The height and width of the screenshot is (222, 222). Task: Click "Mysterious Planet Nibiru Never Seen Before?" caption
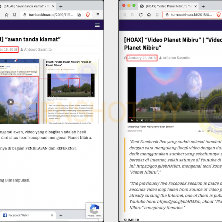coord(151,127)
